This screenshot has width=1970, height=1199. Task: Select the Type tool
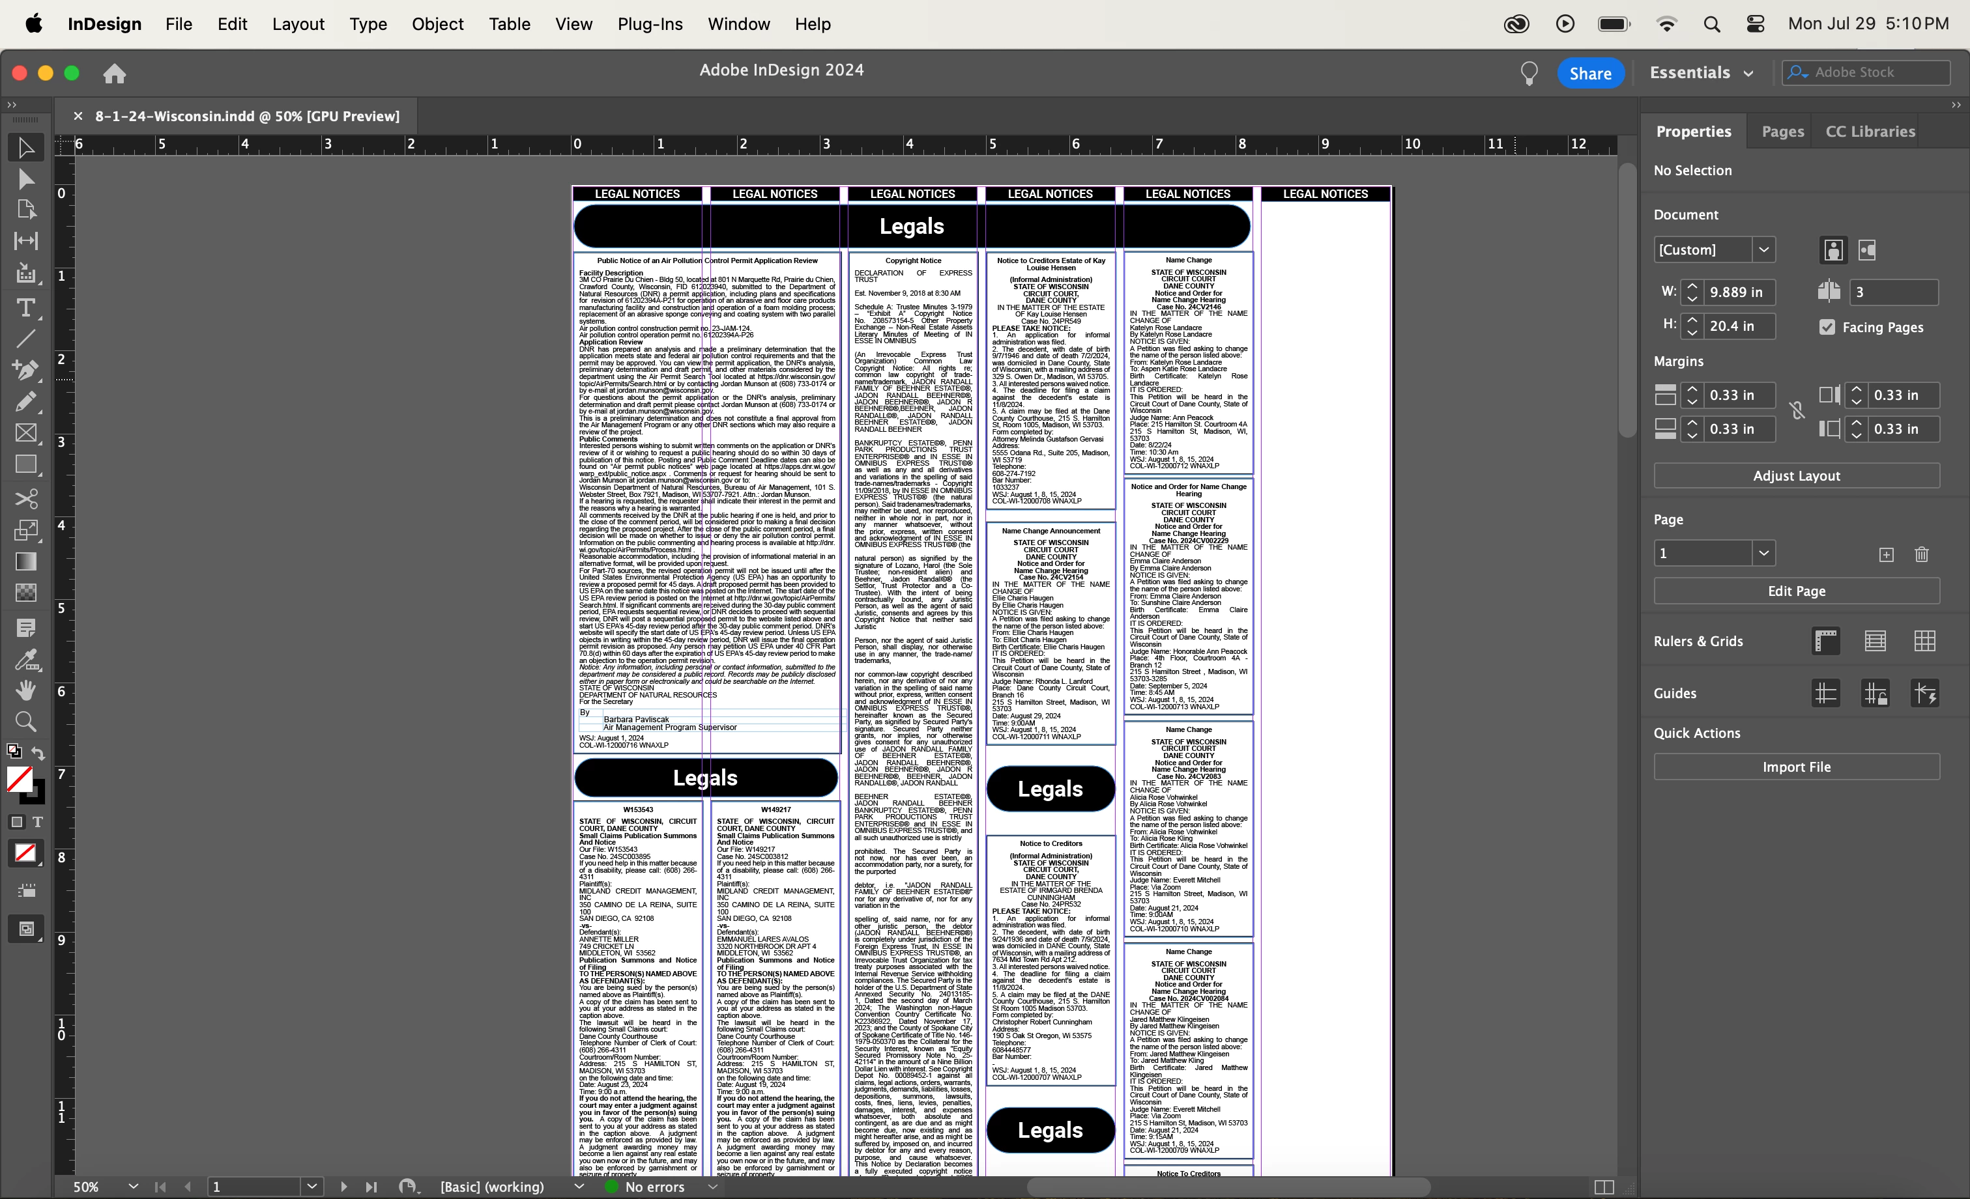(x=25, y=307)
